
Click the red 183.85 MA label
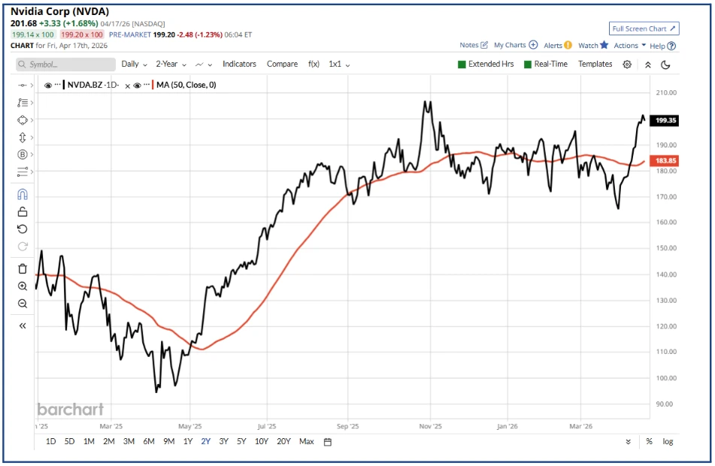coord(665,161)
